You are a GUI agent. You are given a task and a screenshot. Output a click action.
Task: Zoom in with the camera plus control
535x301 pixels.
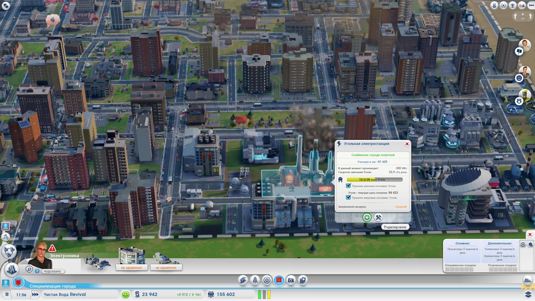point(523,14)
